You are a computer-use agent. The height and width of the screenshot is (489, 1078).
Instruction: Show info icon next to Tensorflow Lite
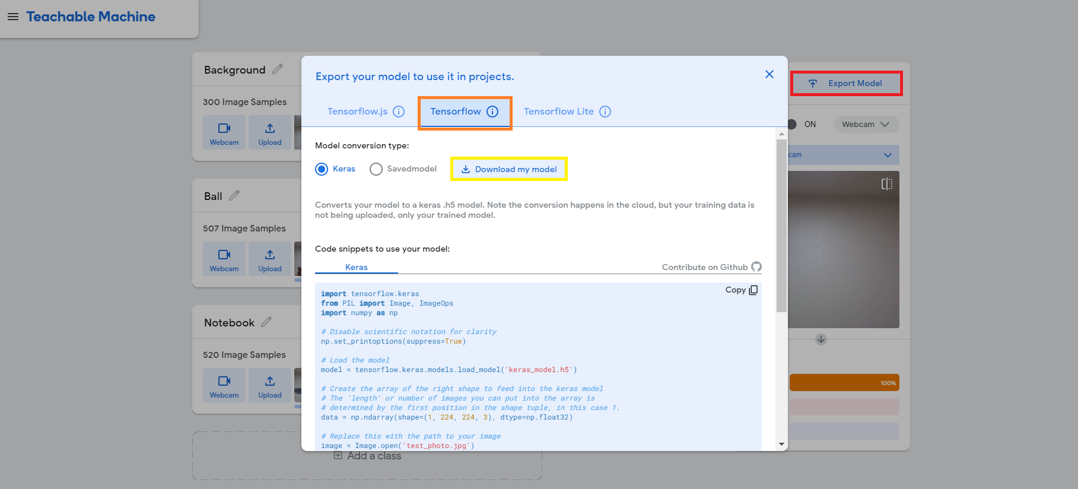tap(605, 112)
